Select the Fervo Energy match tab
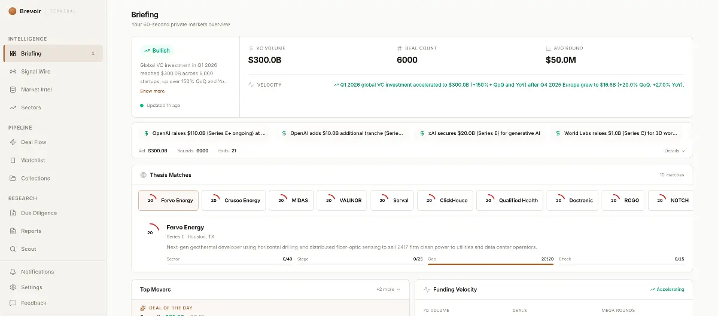The width and height of the screenshot is (718, 316). click(x=169, y=200)
